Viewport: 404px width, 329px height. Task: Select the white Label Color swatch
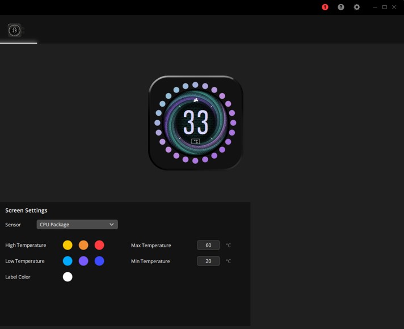click(x=68, y=277)
